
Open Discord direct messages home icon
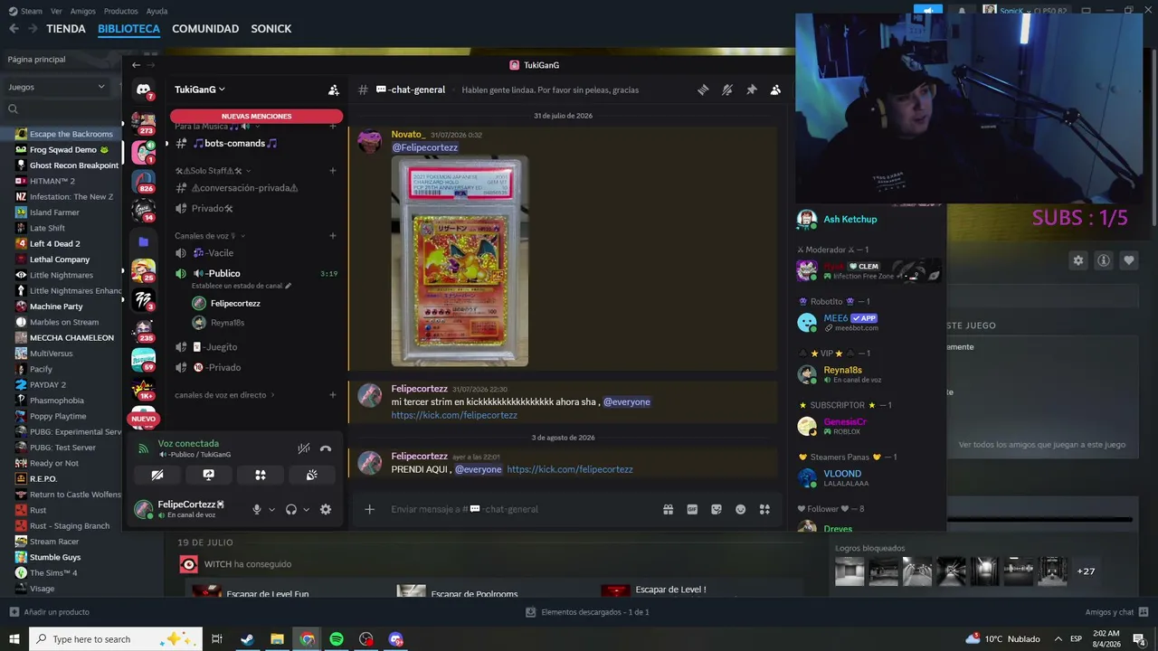143,90
